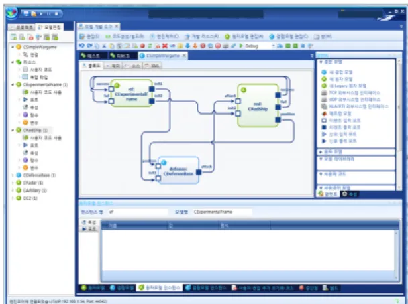Image resolution: width=408 pixels, height=304 pixels.
Task: Open the coupled model edit(C) menu
Action: [x=289, y=37]
